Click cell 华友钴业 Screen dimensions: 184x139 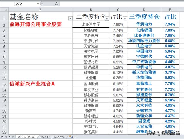pyautogui.click(x=91, y=90)
